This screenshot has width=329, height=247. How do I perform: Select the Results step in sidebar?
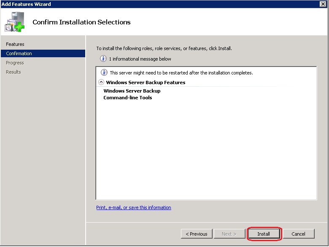click(13, 72)
